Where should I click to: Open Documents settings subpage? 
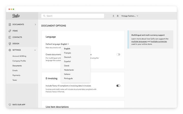click(x=17, y=66)
